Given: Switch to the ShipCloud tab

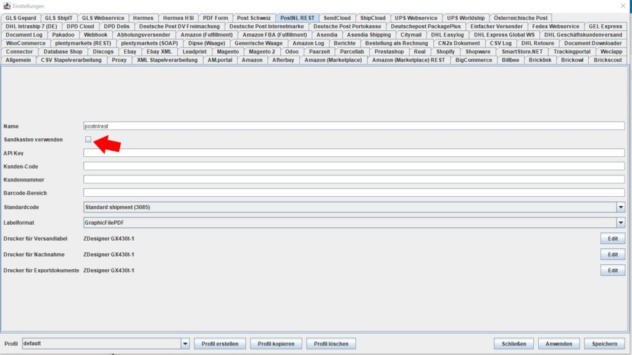Looking at the screenshot, I should click(x=373, y=18).
